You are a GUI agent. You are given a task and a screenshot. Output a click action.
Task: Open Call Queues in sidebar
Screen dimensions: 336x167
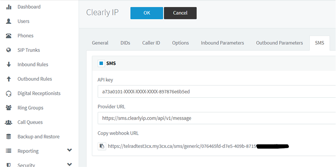pyautogui.click(x=30, y=122)
